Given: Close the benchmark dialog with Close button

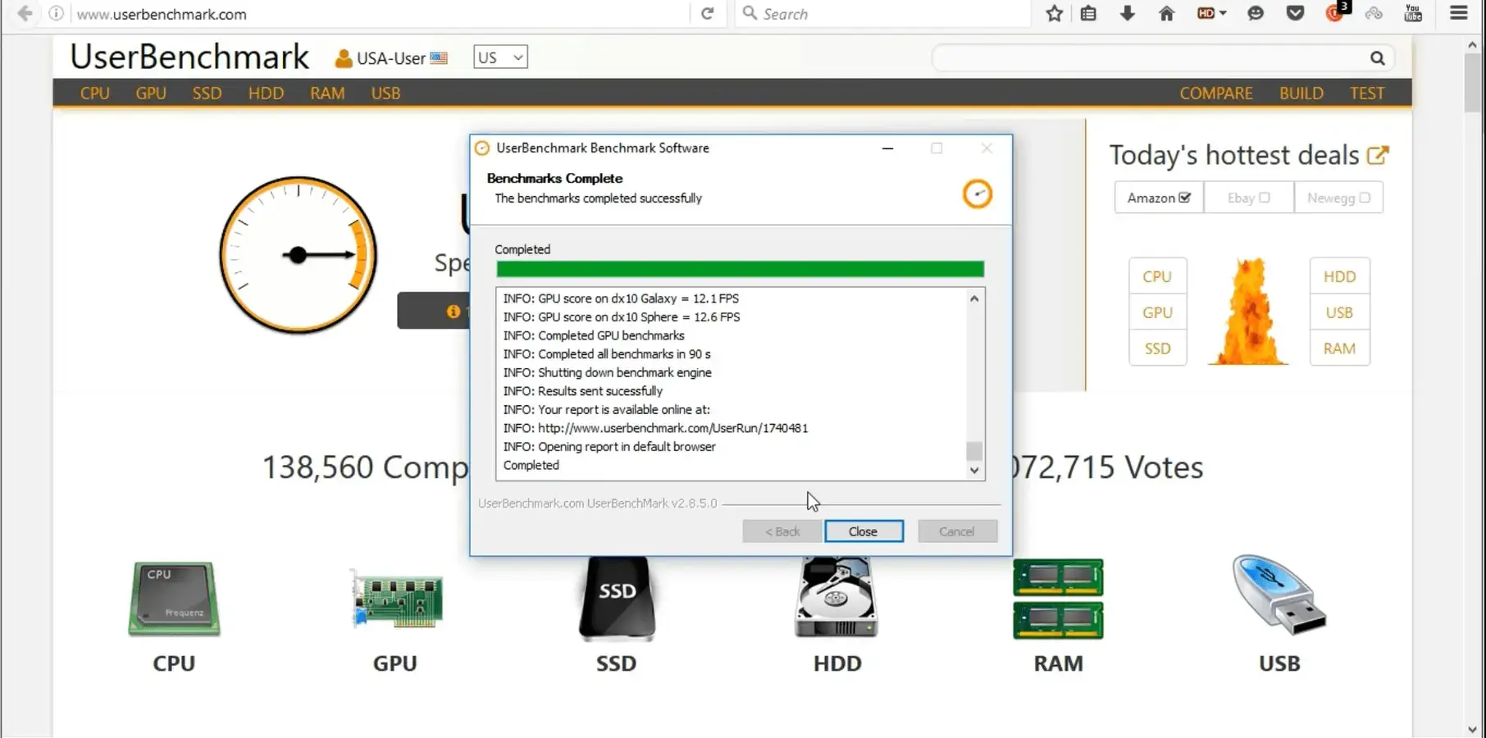Looking at the screenshot, I should [864, 531].
